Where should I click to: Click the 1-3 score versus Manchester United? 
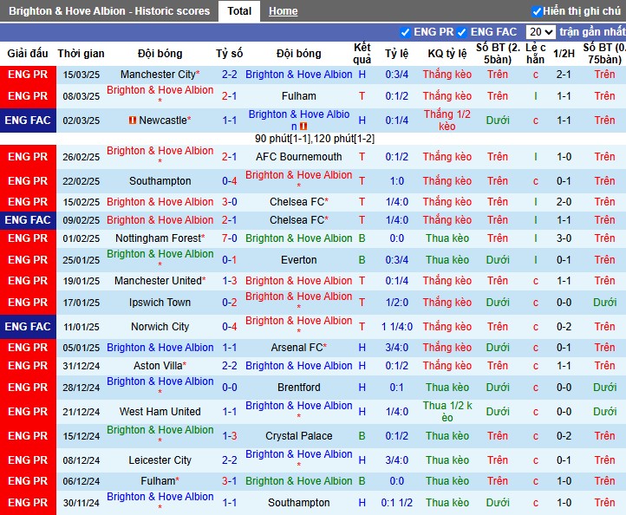tap(230, 281)
